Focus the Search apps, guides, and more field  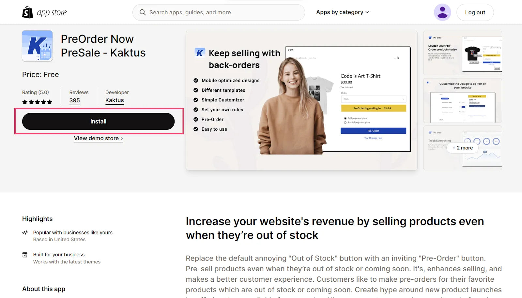tap(219, 12)
